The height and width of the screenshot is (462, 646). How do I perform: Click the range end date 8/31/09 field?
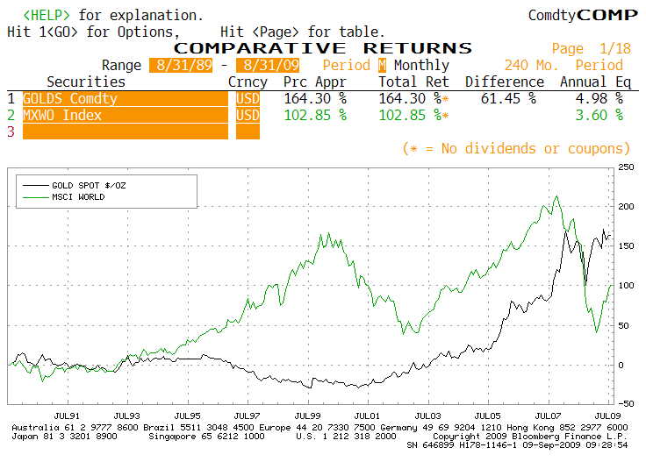click(x=268, y=65)
